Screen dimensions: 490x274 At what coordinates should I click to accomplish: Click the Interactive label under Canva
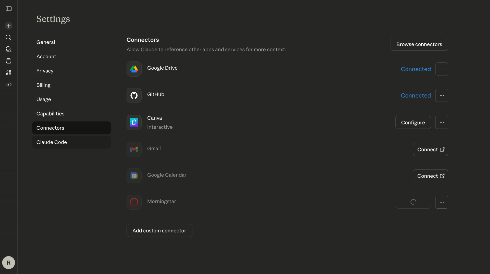[x=160, y=127]
